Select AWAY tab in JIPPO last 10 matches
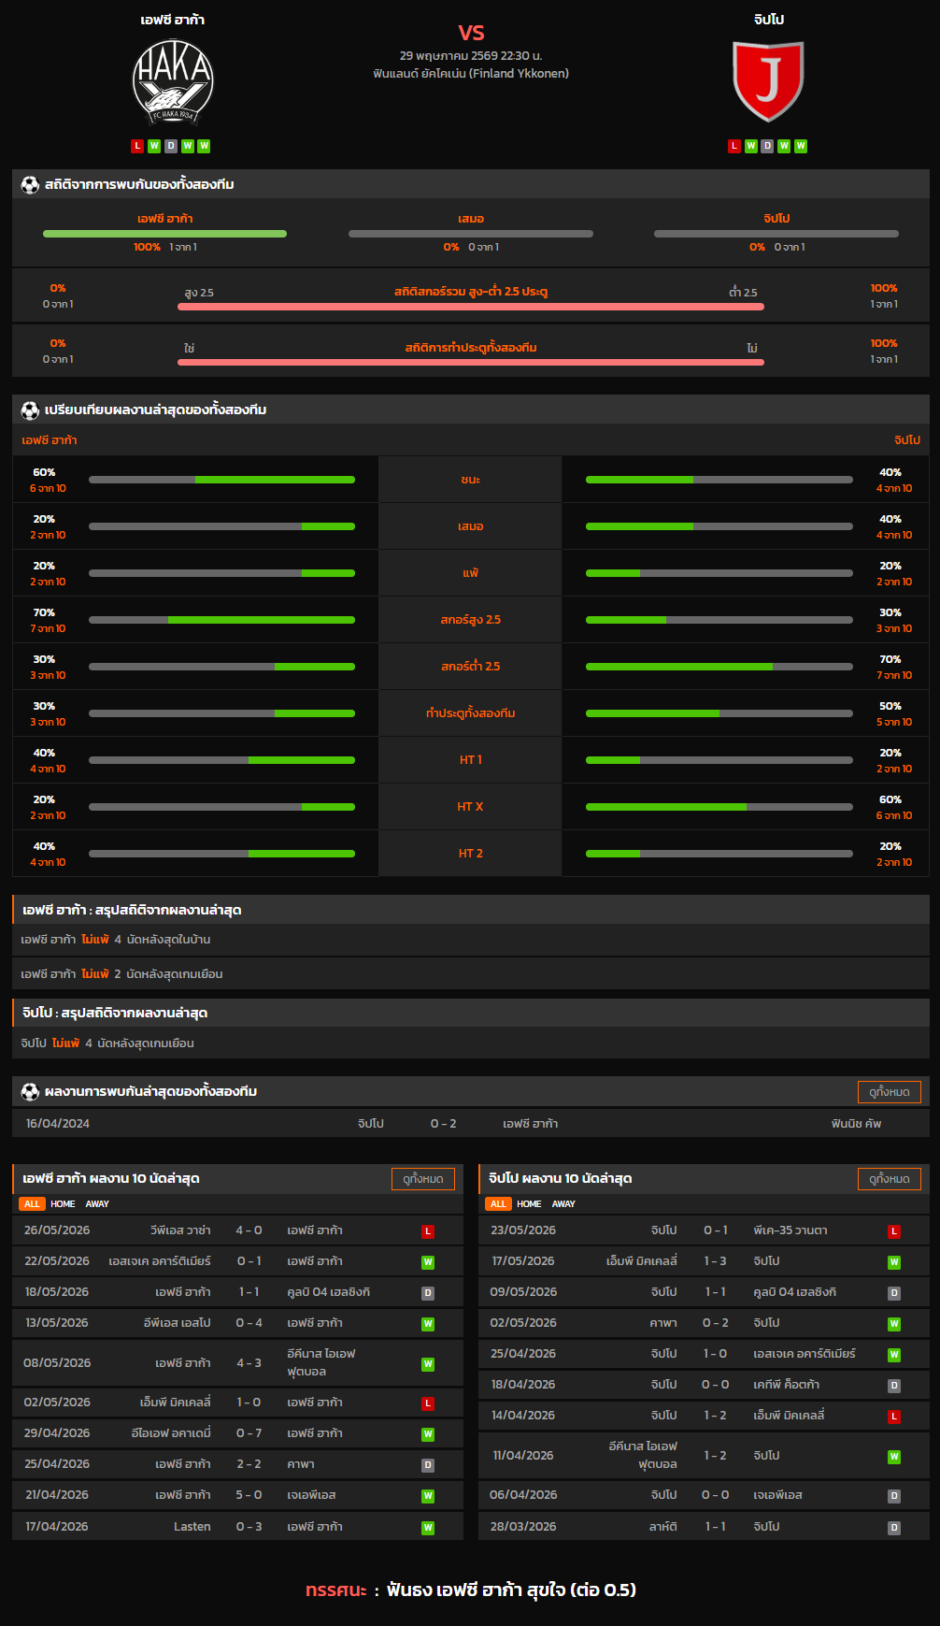The image size is (940, 1626). 563,1204
